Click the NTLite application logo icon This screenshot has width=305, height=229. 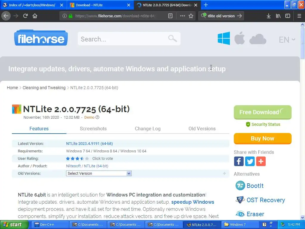17,109
